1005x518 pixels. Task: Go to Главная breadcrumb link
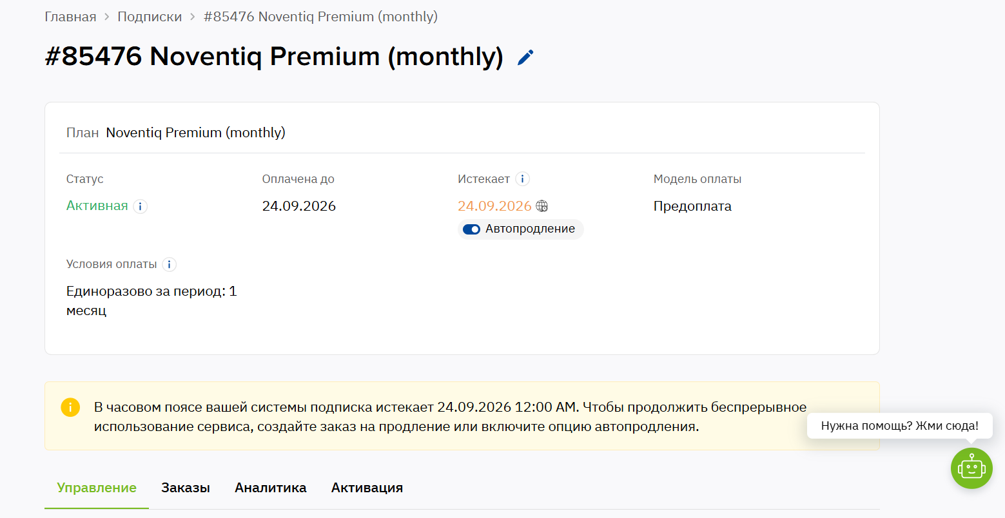(70, 17)
